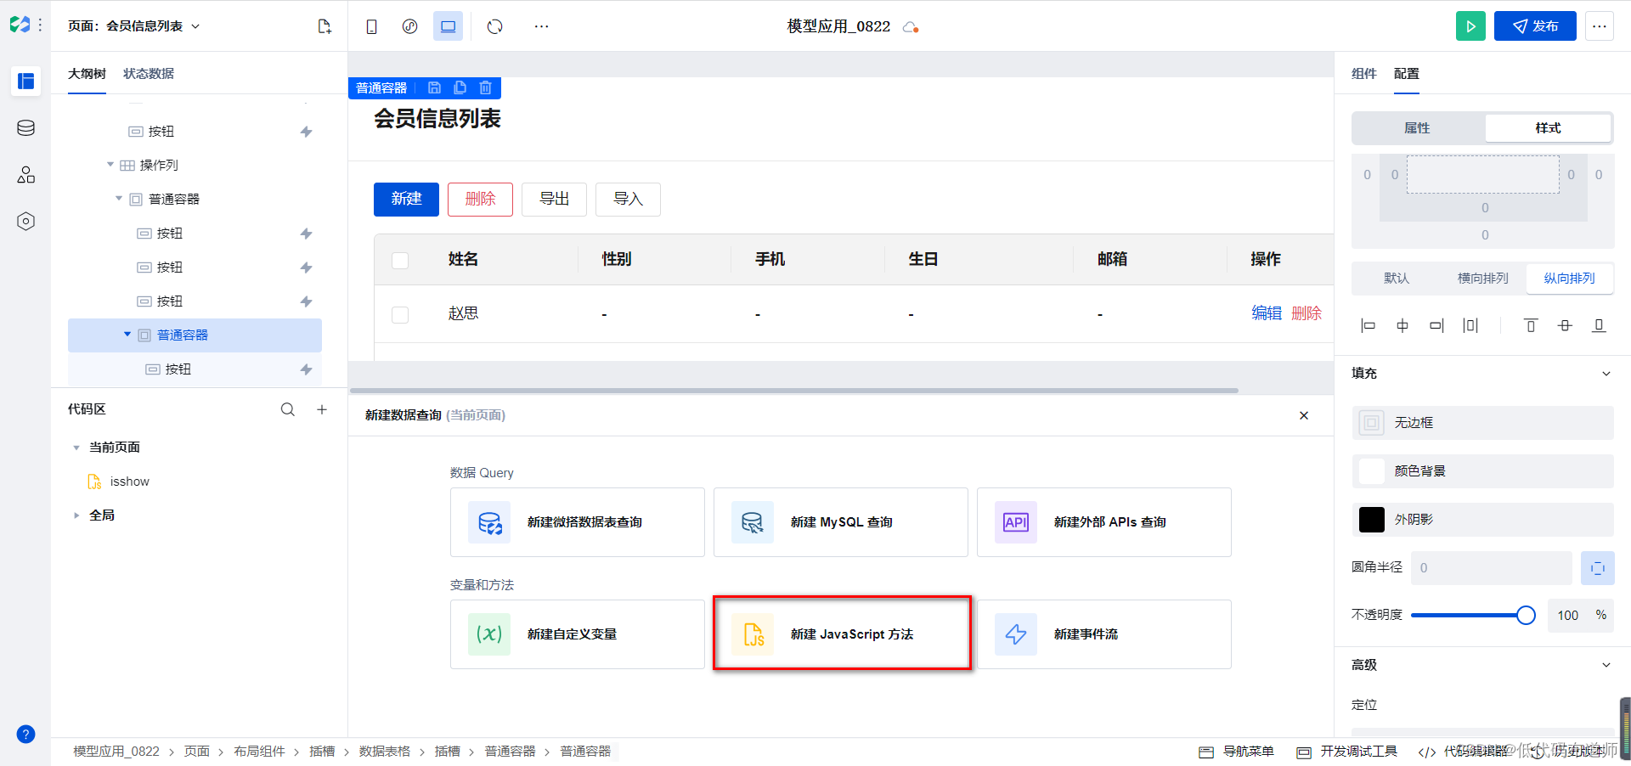Viewport: 1631px width, 766px height.
Task: Collapse the selected 普通容器 tree node
Action: tap(127, 335)
